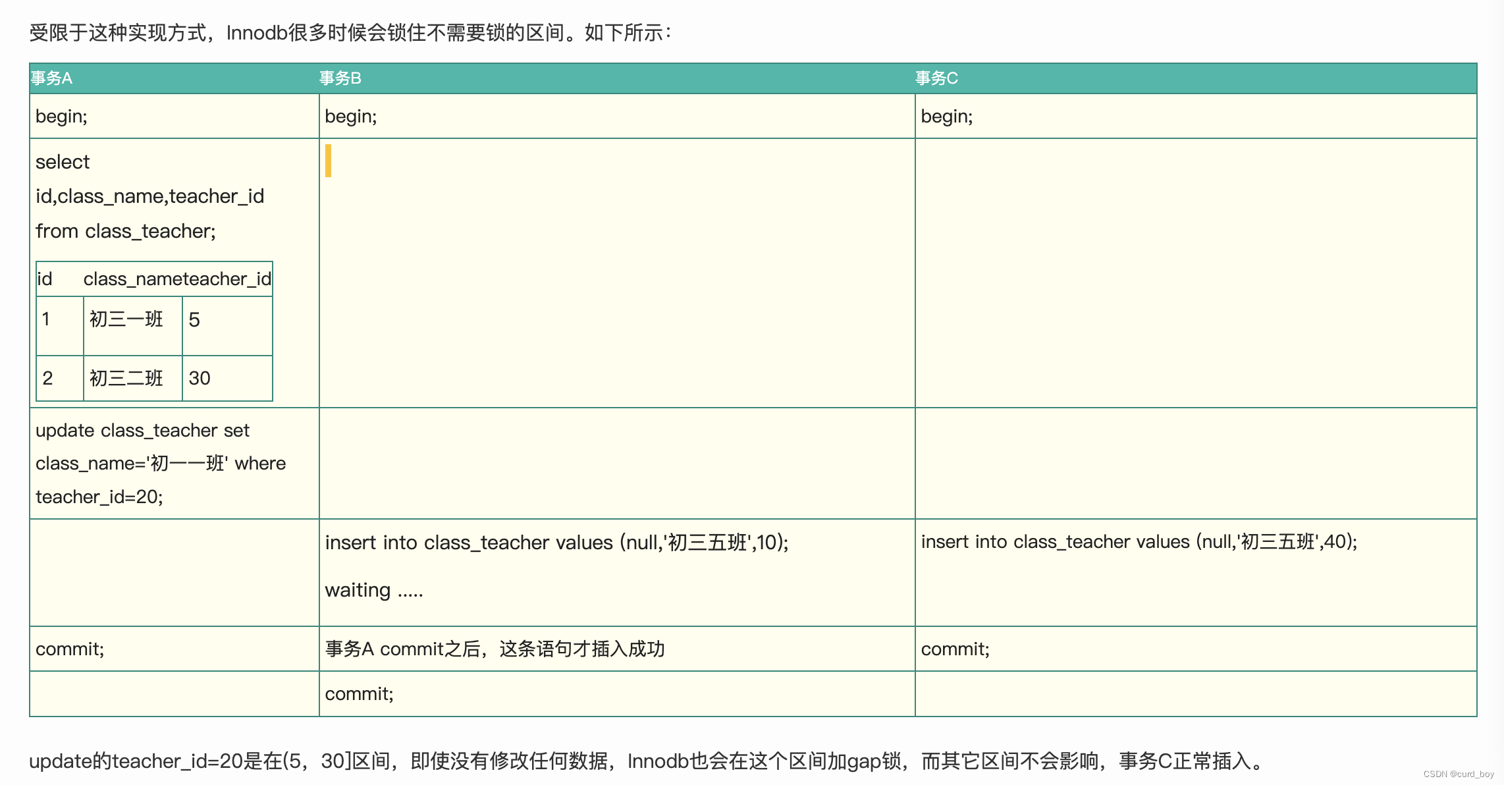Click 事务C insert statement with value 40
Image resolution: width=1504 pixels, height=785 pixels.
tap(1139, 542)
